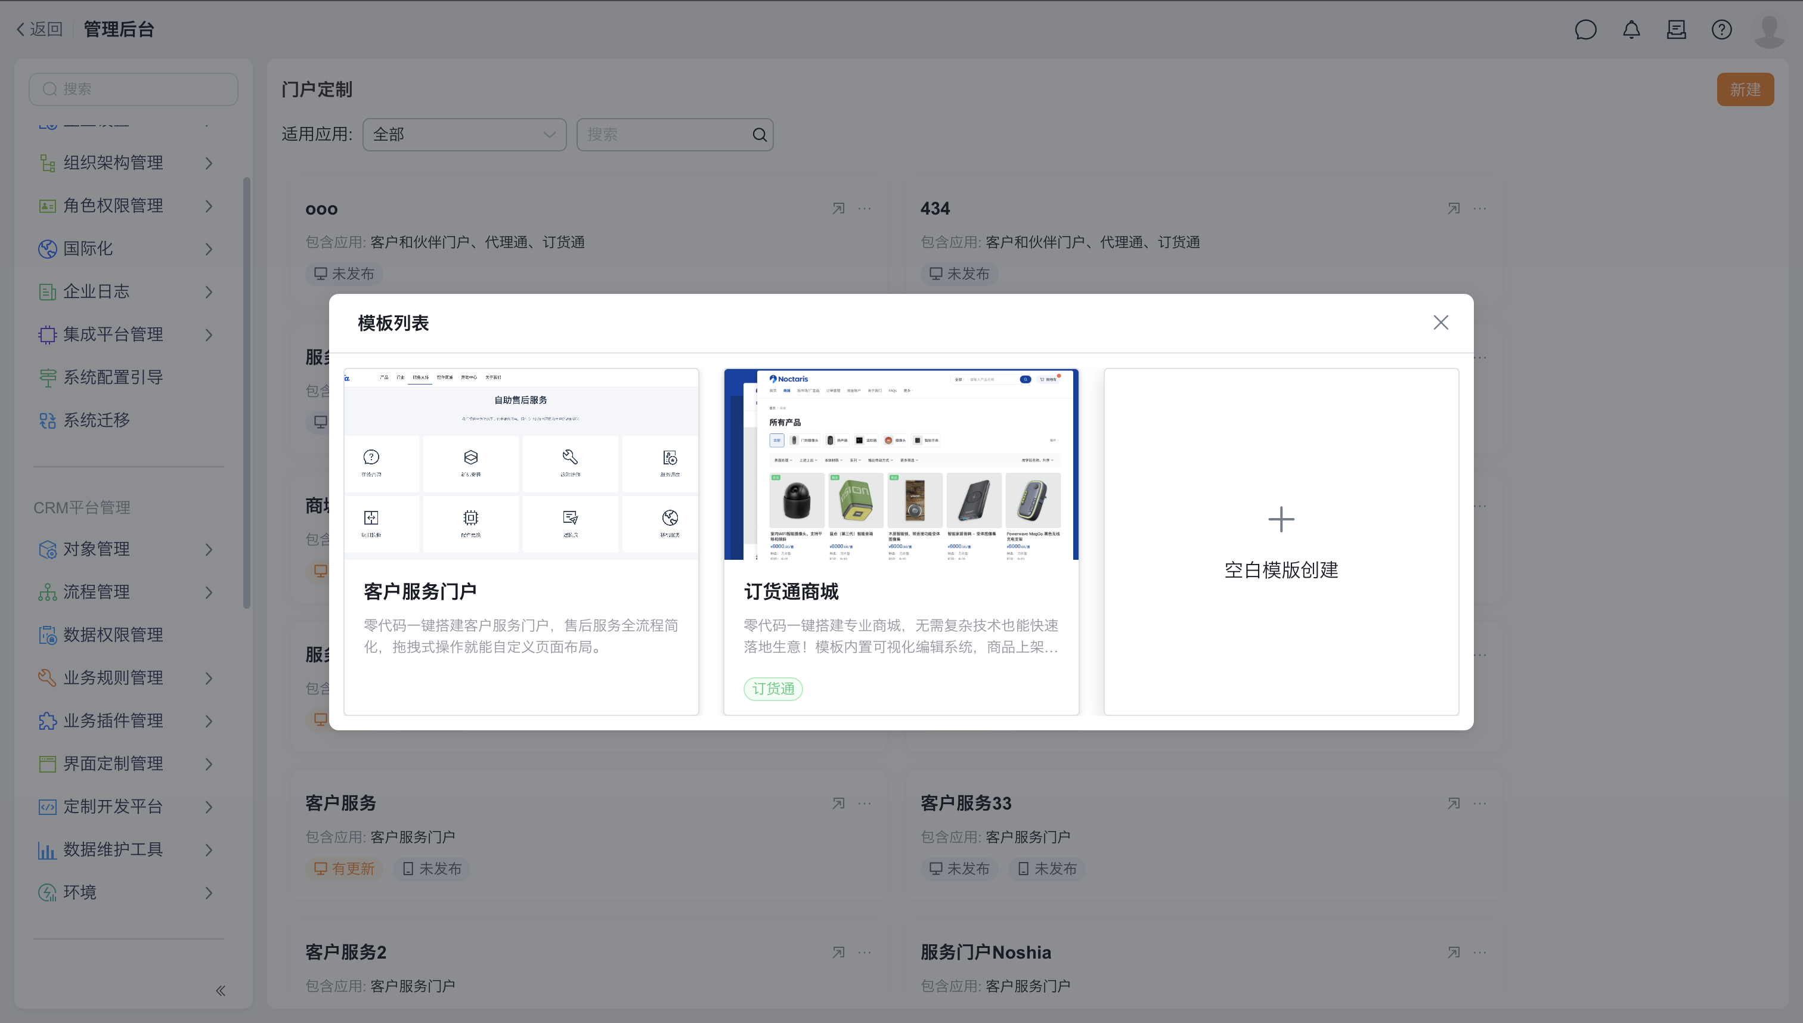Open 系统配置引导 menu item
This screenshot has width=1803, height=1023.
coord(113,377)
